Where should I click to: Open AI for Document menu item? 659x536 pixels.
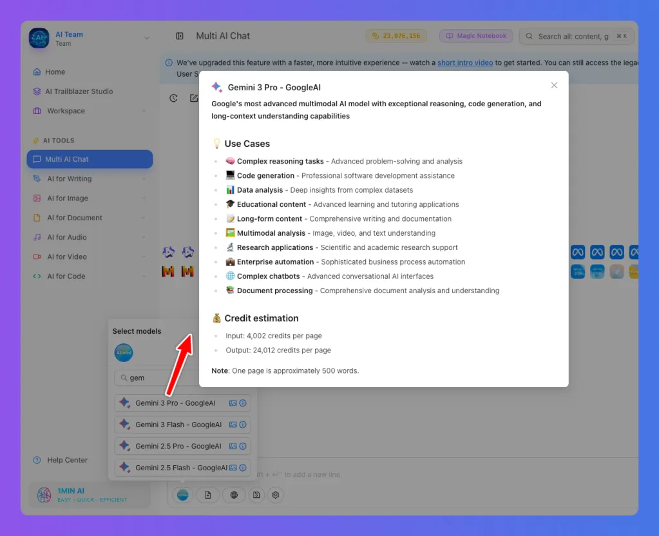tap(90, 218)
